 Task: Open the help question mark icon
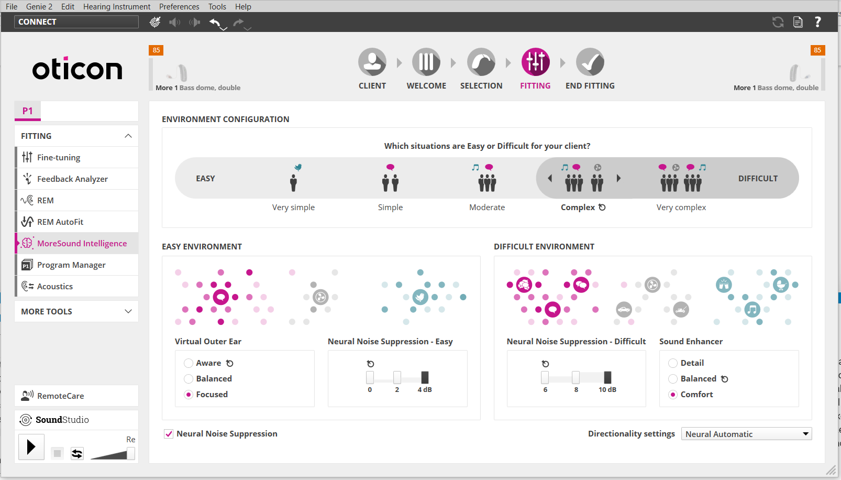[x=817, y=22]
